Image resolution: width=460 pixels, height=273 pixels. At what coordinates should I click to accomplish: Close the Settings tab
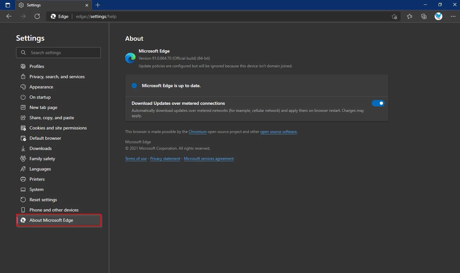tap(87, 5)
